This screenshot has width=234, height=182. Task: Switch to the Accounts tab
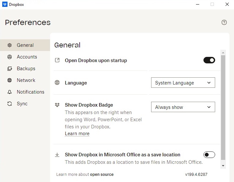pyautogui.click(x=25, y=57)
